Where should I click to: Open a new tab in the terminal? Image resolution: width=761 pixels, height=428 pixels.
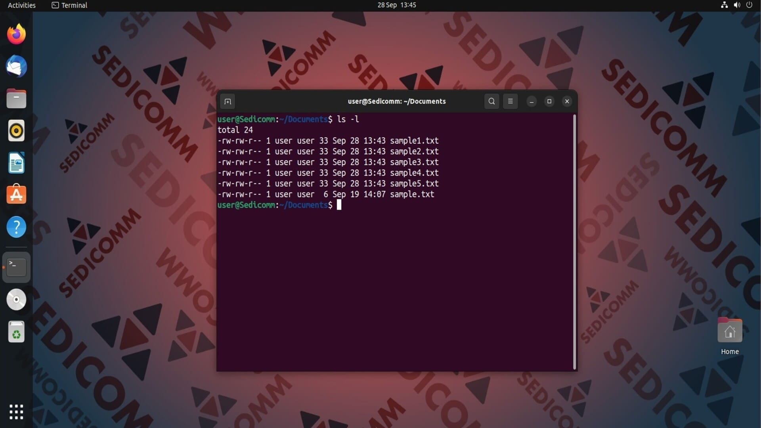228,101
